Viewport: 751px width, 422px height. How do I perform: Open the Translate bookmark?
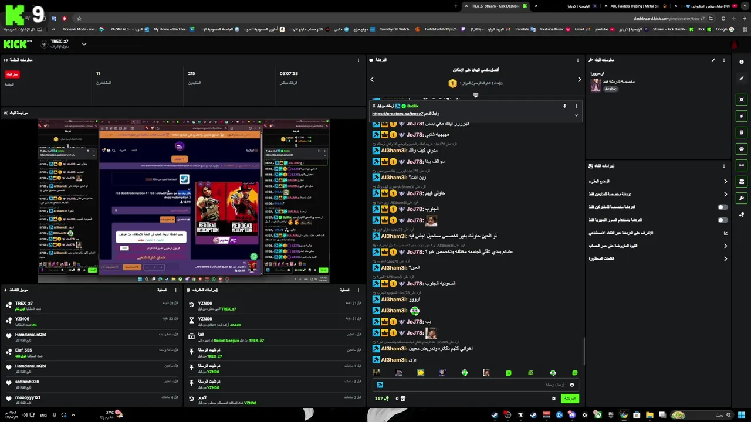(x=525, y=29)
